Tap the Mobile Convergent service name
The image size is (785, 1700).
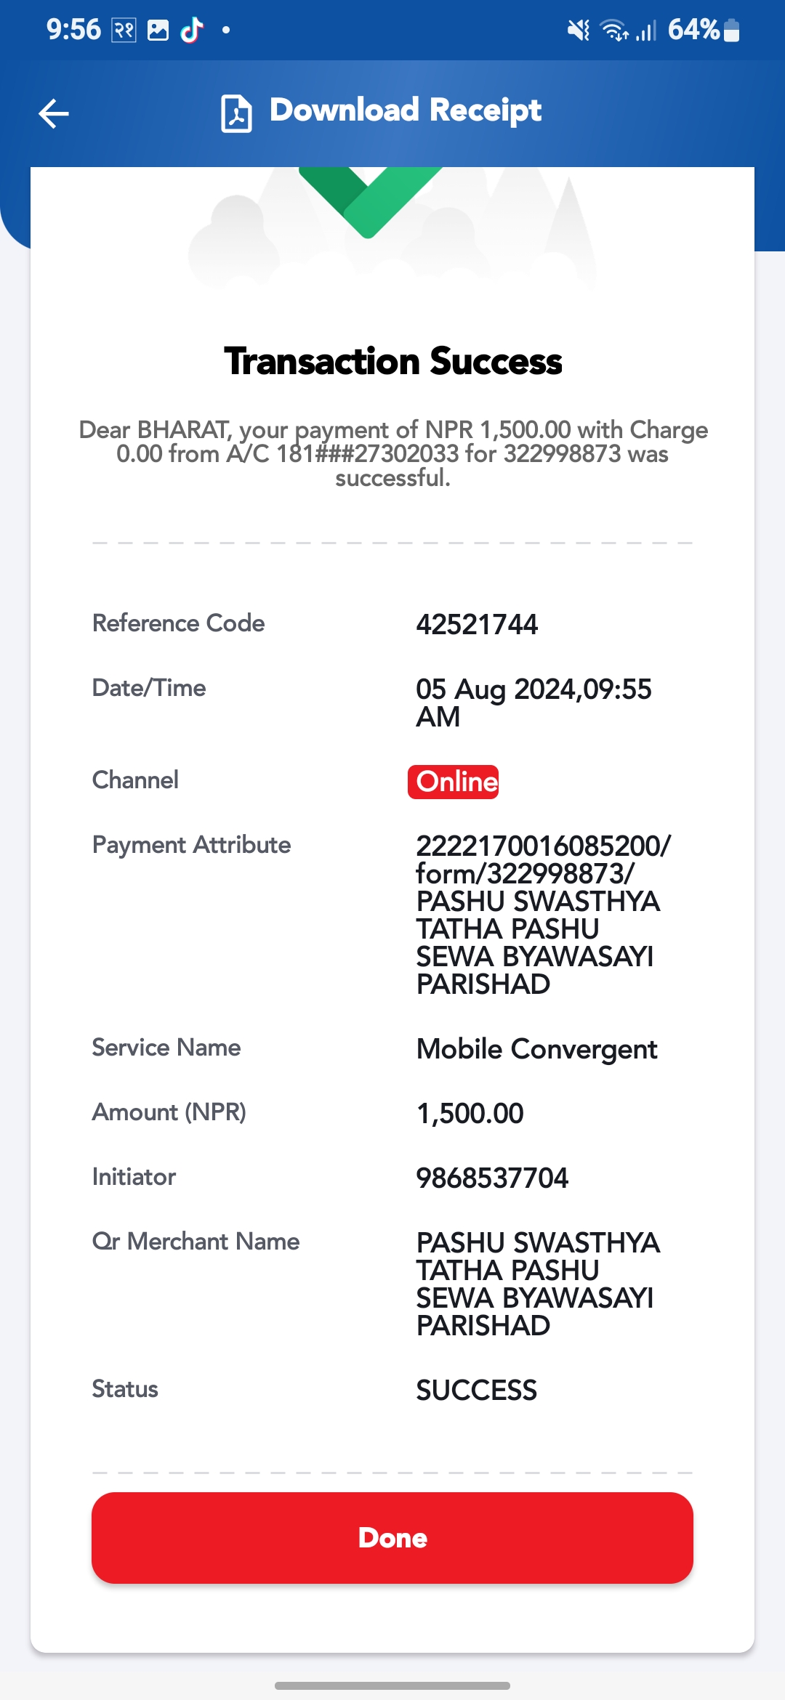coord(536,1050)
